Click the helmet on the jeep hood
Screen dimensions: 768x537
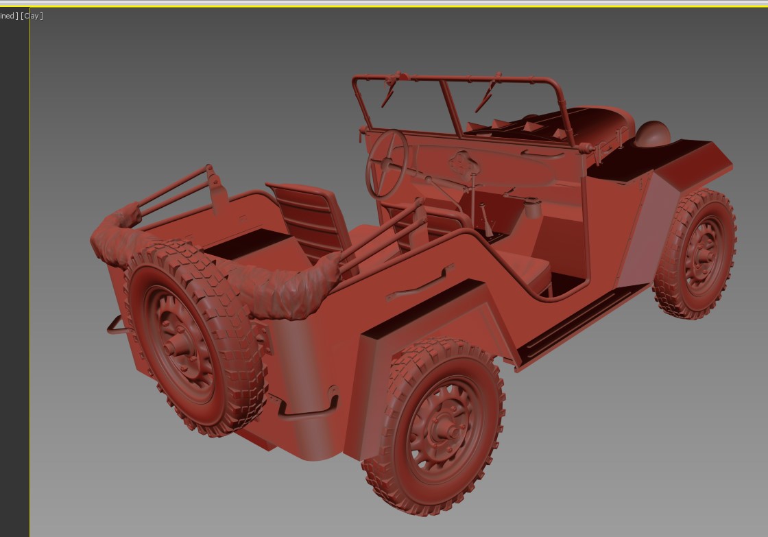651,134
